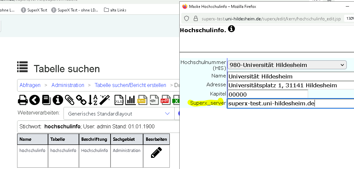Edit the hochschulinfo row with the pencil icon
The image size is (354, 169).
coord(156,153)
